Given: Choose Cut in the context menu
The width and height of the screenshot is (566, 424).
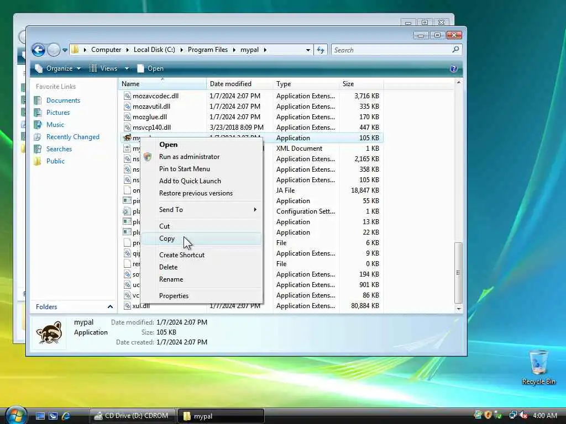Looking at the screenshot, I should coord(201,226).
